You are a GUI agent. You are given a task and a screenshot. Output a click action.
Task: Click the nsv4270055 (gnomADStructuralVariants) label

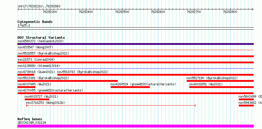pos(50,90)
